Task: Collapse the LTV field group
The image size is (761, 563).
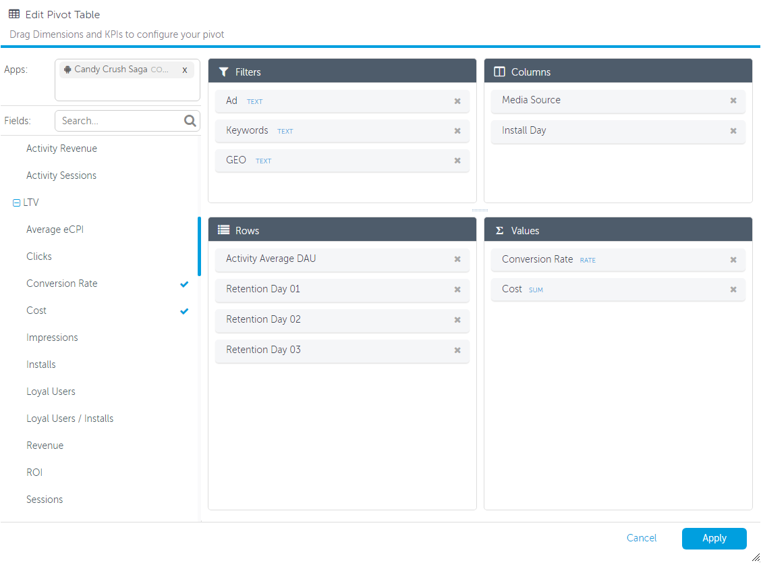Action: [17, 203]
